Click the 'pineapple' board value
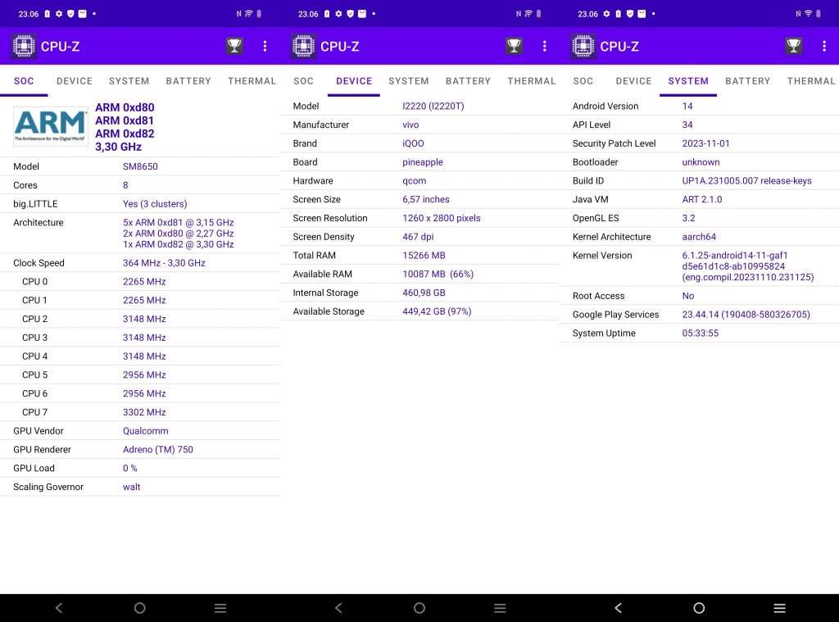The image size is (839, 622). pos(422,162)
